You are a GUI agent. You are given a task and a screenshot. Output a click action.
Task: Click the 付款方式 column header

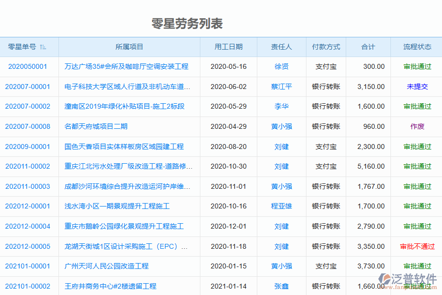326,46
